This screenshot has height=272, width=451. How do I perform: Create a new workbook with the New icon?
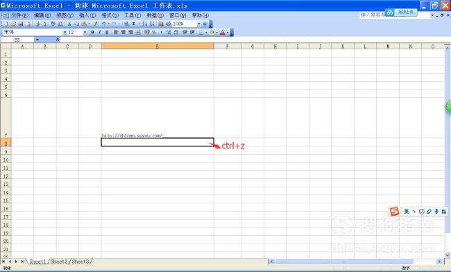pos(6,24)
